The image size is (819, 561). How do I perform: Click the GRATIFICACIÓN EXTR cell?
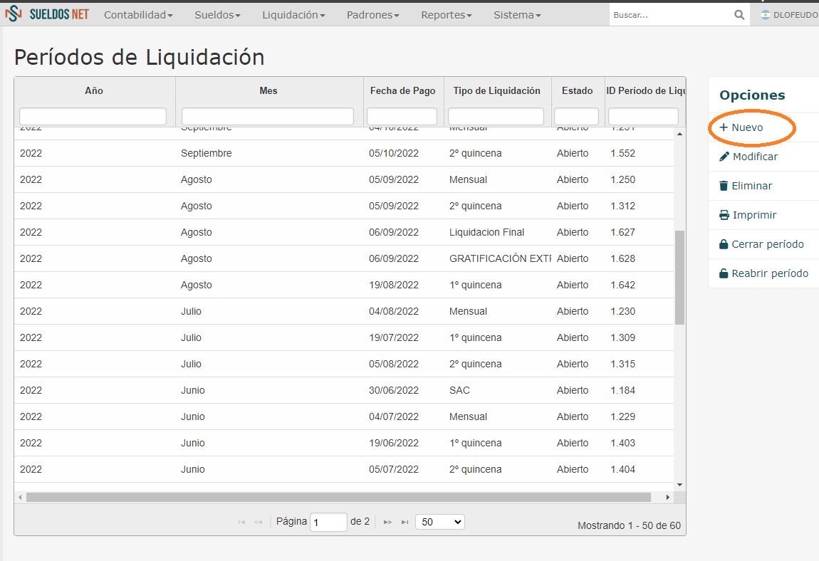click(500, 258)
